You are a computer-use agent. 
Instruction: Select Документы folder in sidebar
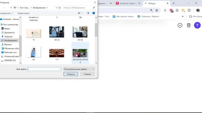pyautogui.click(x=8, y=33)
